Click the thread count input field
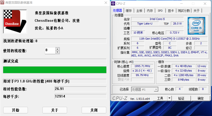The image size is (212, 116). [x=50, y=50]
